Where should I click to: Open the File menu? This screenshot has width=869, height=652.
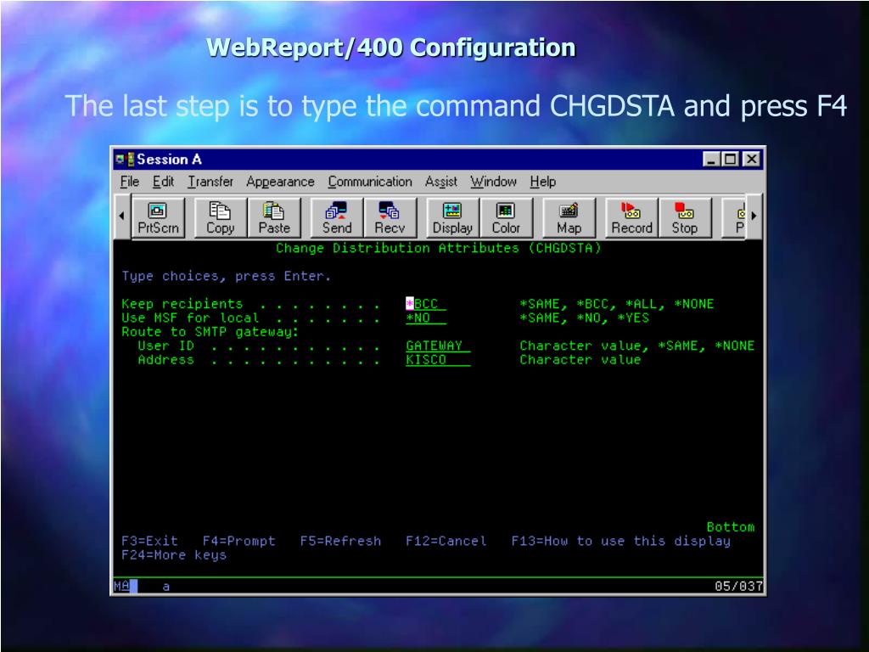click(130, 182)
